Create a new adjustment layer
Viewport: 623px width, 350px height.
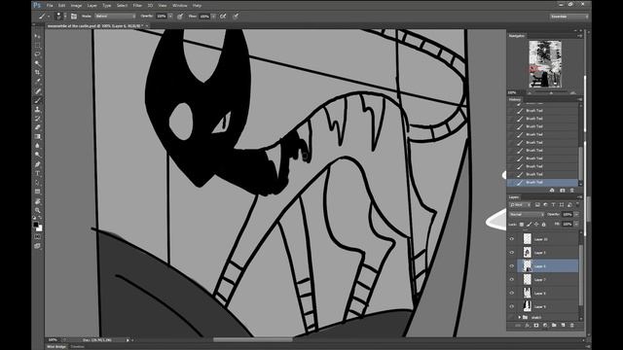point(545,325)
